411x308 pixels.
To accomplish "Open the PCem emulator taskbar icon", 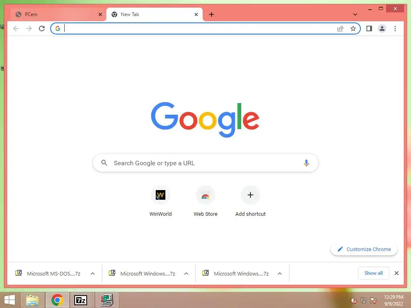I will (x=107, y=300).
